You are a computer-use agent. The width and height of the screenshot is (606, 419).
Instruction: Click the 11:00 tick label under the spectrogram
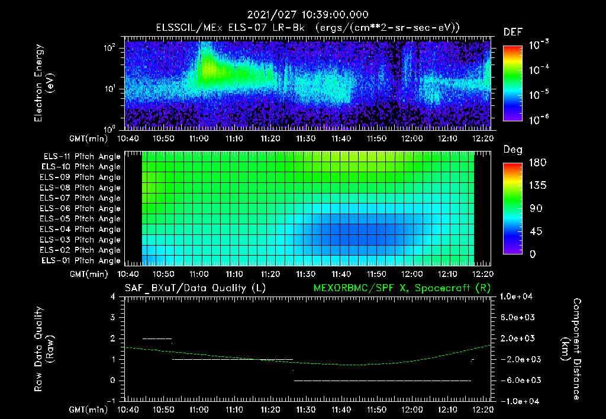tap(199, 138)
